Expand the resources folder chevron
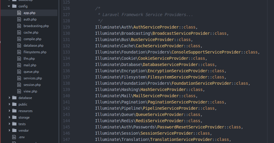This screenshot has height=143, width=274. tap(9, 111)
